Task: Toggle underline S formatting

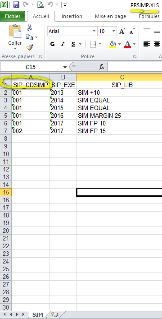Action: point(73,44)
